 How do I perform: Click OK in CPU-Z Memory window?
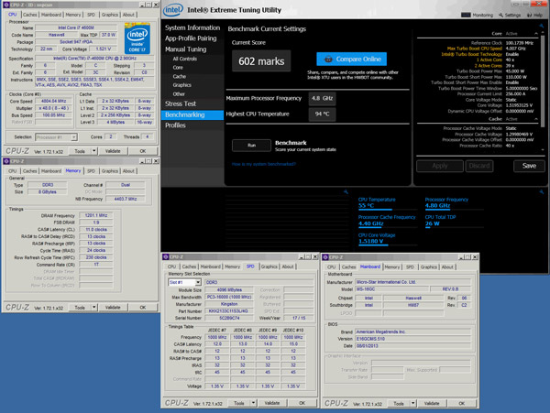[x=142, y=307]
